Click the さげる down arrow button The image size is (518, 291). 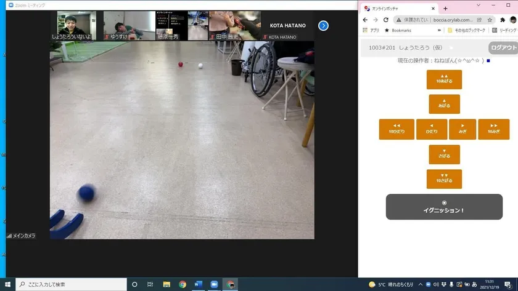[444, 154]
